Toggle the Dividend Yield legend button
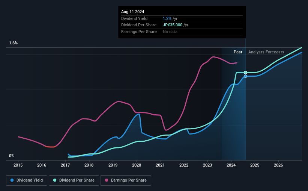This screenshot has width=308, height=191. (x=27, y=180)
